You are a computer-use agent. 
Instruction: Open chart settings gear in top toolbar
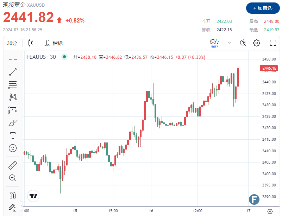(x=257, y=43)
